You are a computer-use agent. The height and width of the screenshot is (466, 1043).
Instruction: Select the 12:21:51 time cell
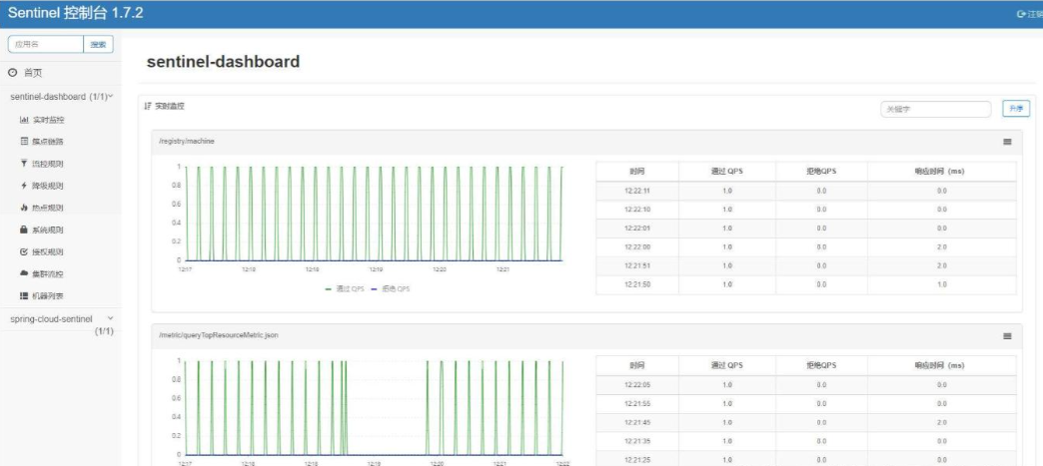(637, 265)
